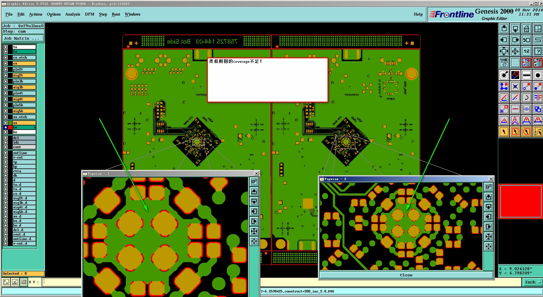
Task: Click first snap icon left of X Y
Action: (x=6, y=282)
